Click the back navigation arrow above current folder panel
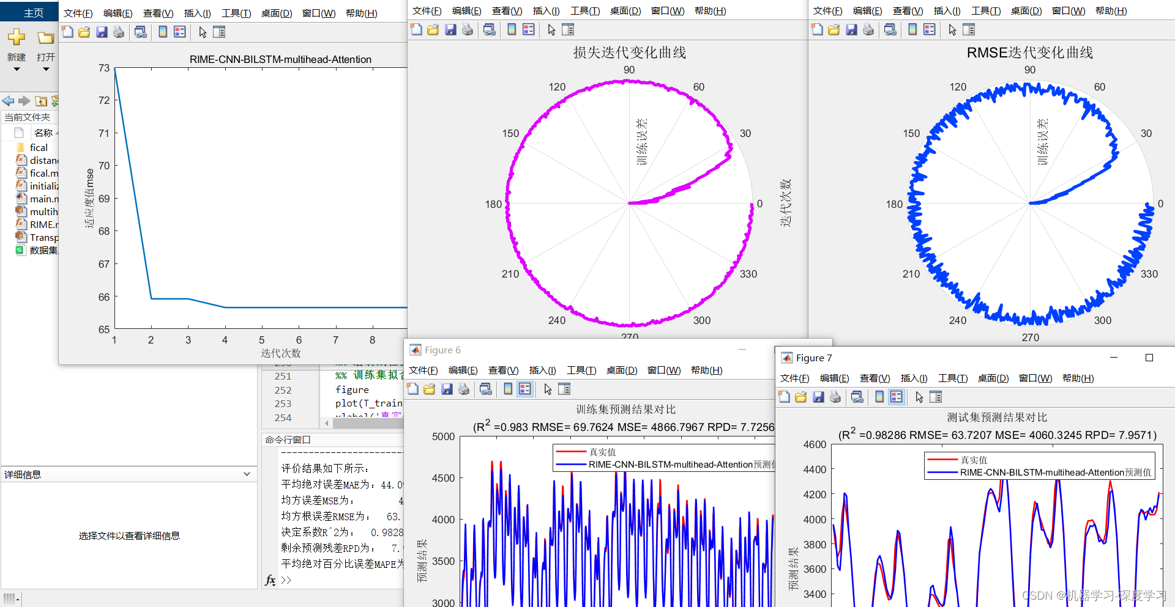This screenshot has width=1175, height=607. pos(7,101)
